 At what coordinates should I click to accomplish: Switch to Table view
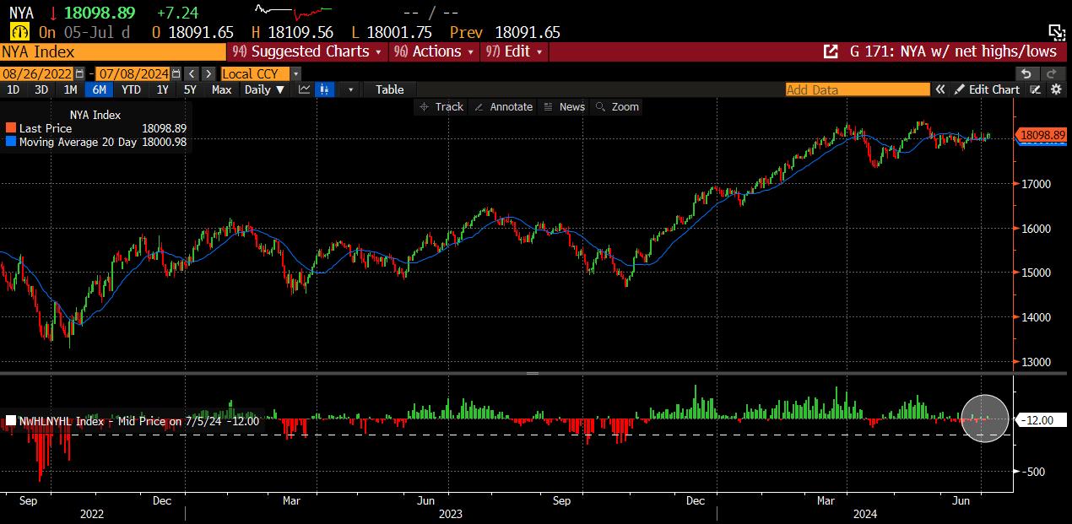(390, 89)
